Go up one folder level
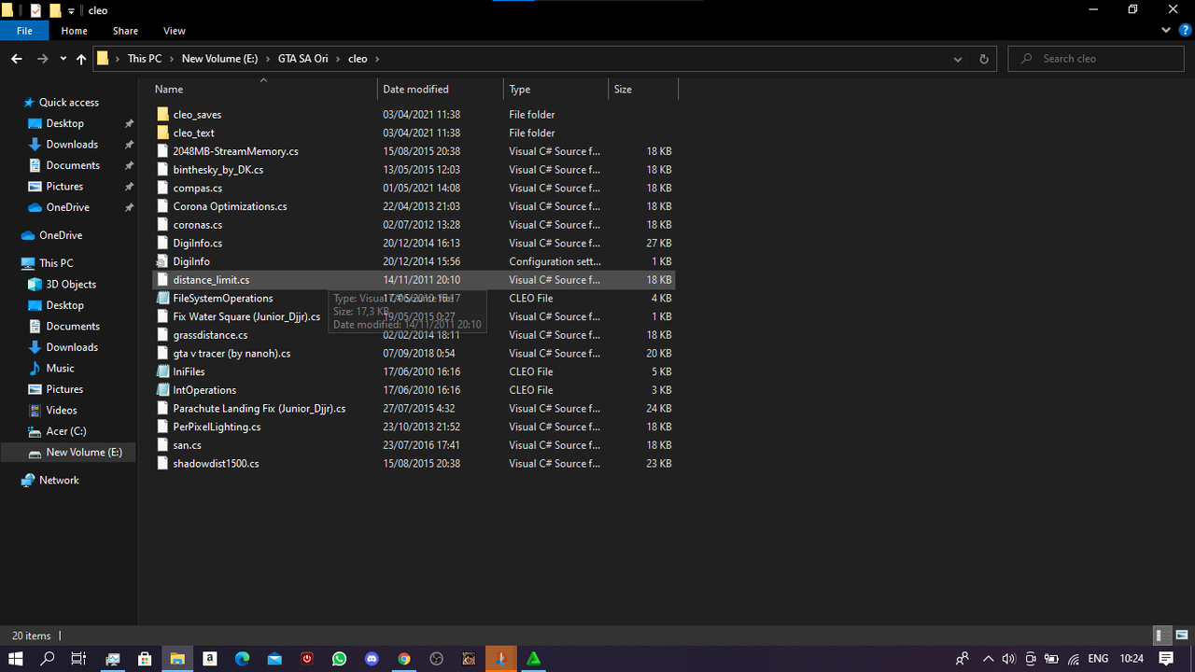 coord(81,59)
